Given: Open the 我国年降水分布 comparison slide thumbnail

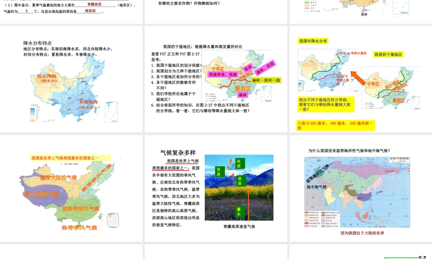Looking at the screenshot, I should click(361, 79).
